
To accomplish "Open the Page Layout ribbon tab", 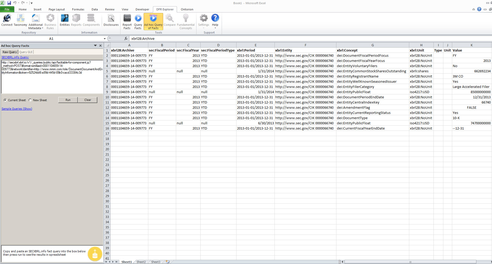I will pos(56,9).
